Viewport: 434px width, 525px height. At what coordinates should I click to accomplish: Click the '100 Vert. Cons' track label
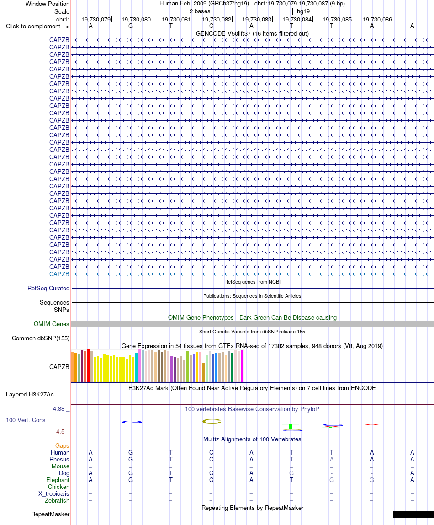[x=26, y=420]
